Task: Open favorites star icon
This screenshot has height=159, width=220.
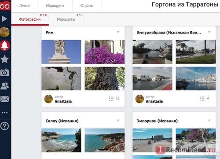Action: (x=4, y=59)
